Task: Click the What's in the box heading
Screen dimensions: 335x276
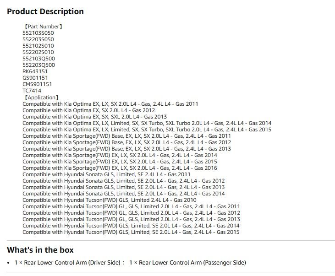Action: click(40, 250)
